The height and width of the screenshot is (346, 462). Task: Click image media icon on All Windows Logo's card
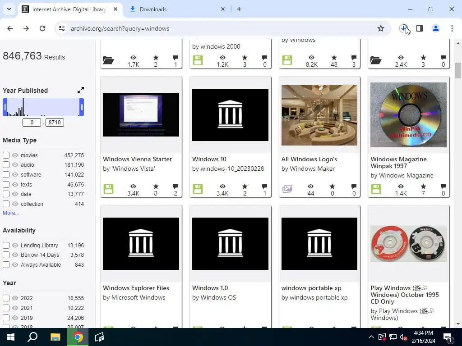point(287,189)
